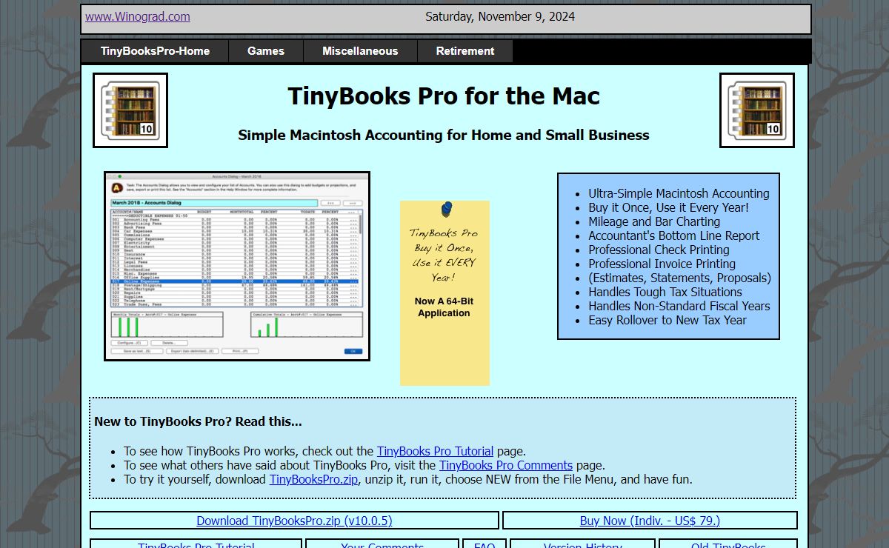
Task: Open the www.Winograd.com link
Action: (x=138, y=16)
